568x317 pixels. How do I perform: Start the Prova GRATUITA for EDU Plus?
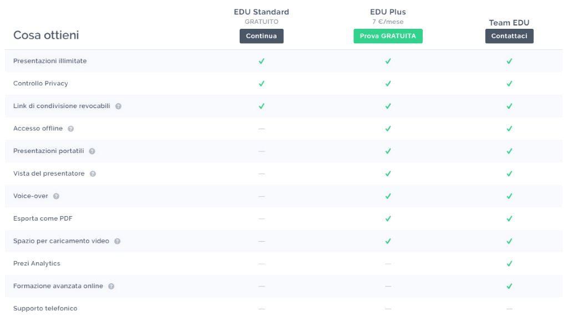[x=388, y=36]
